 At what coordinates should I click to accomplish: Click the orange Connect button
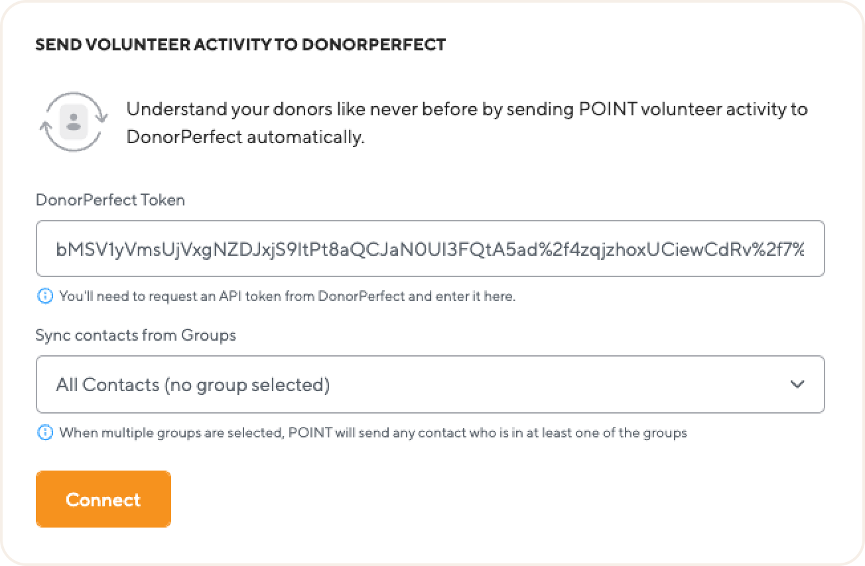tap(103, 499)
